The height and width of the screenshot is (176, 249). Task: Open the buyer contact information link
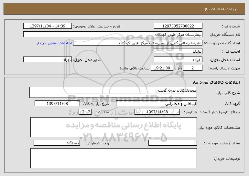tap(54, 43)
